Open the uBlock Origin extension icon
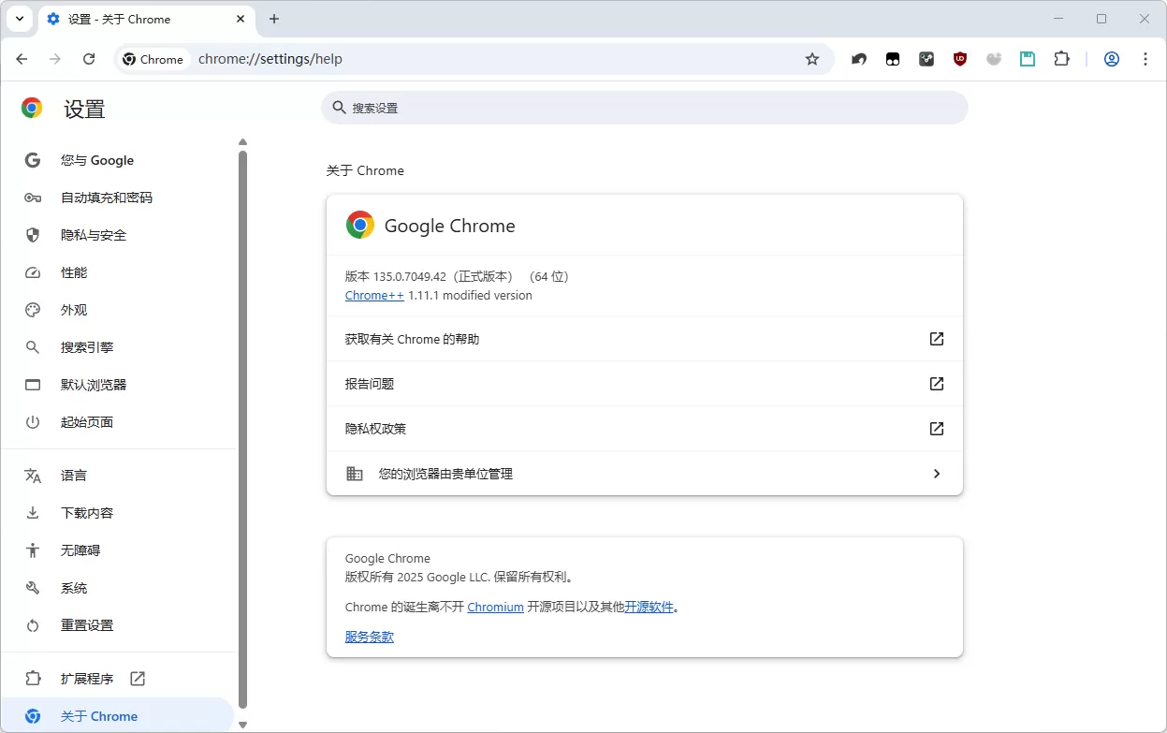 tap(959, 58)
